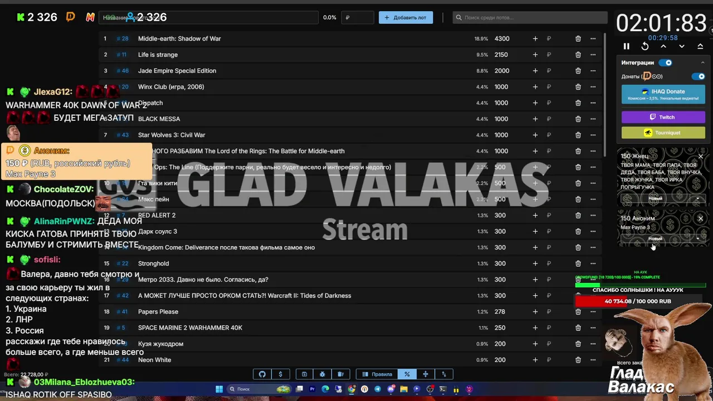713x401 pixels.
Task: Select the 4300 amount value
Action: 502,38
